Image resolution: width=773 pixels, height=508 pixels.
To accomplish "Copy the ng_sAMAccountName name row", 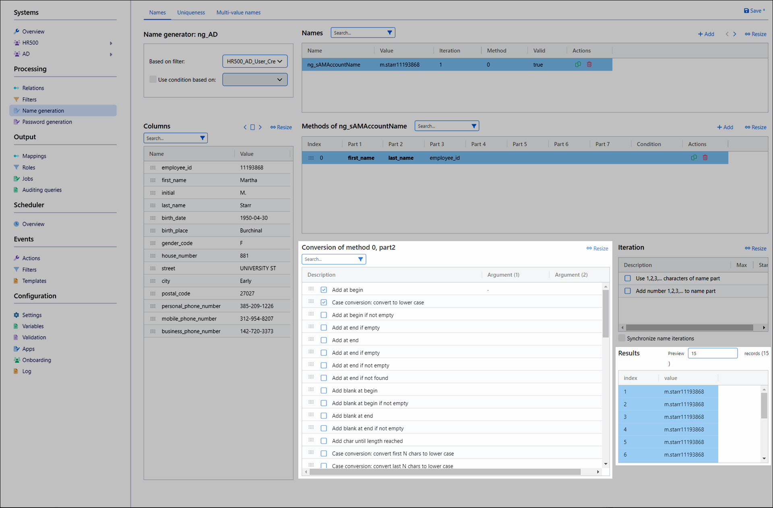I will [x=578, y=64].
